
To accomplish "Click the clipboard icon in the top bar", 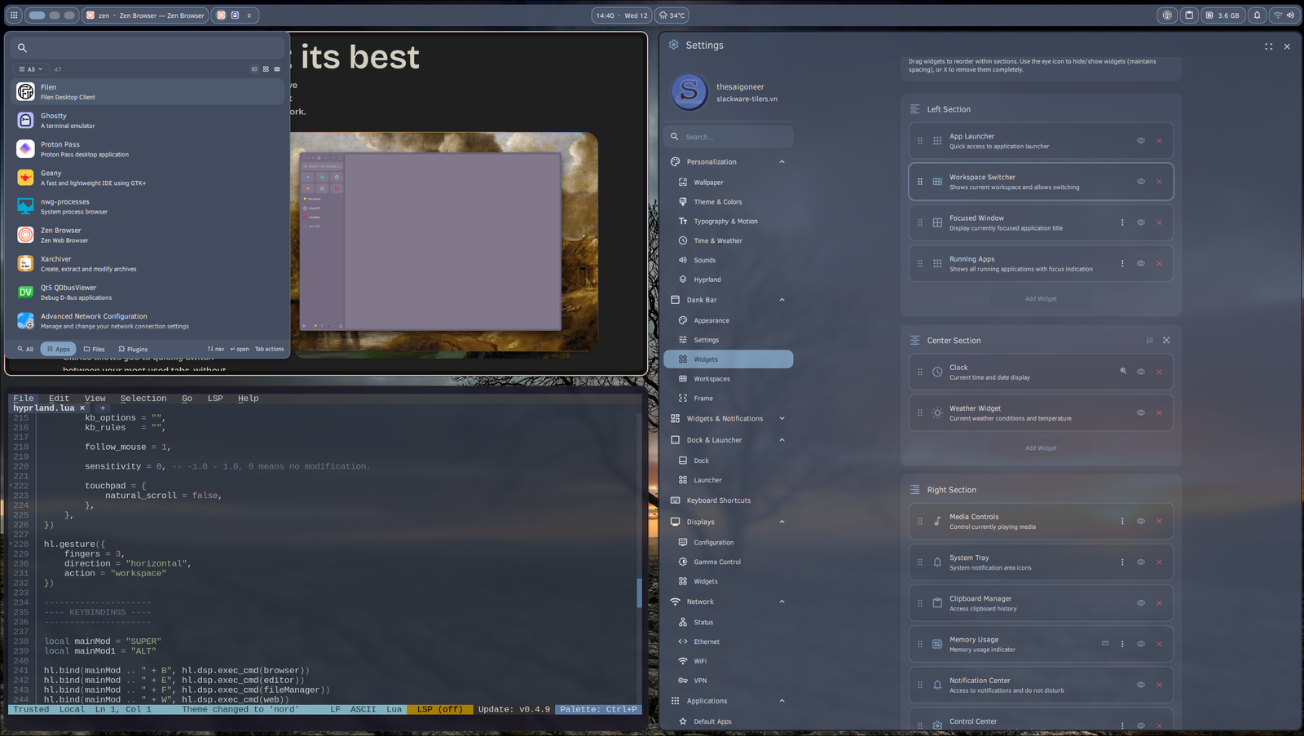I will tap(1189, 15).
